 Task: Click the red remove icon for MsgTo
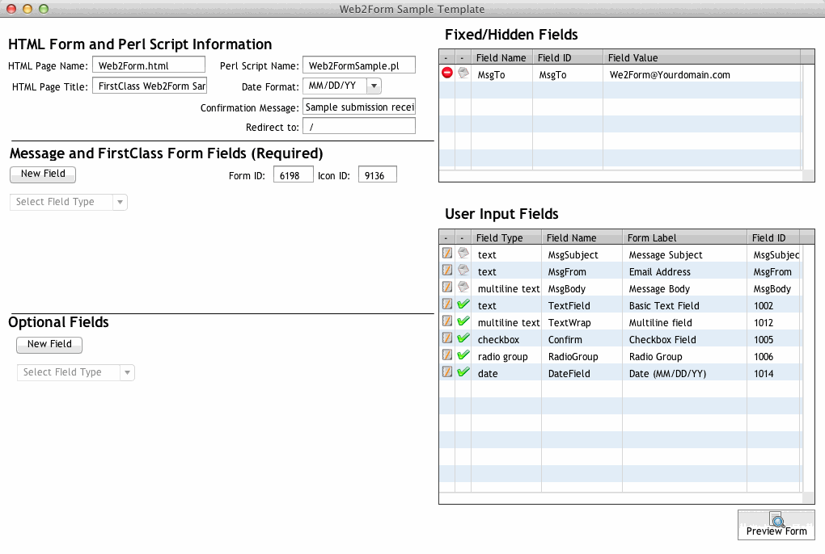(x=447, y=73)
